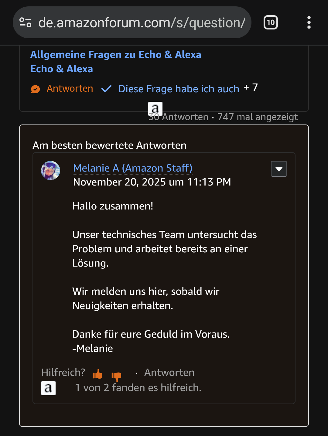Click '1 von 2 fanden es hilfreich'
The width and height of the screenshot is (328, 436).
[138, 387]
